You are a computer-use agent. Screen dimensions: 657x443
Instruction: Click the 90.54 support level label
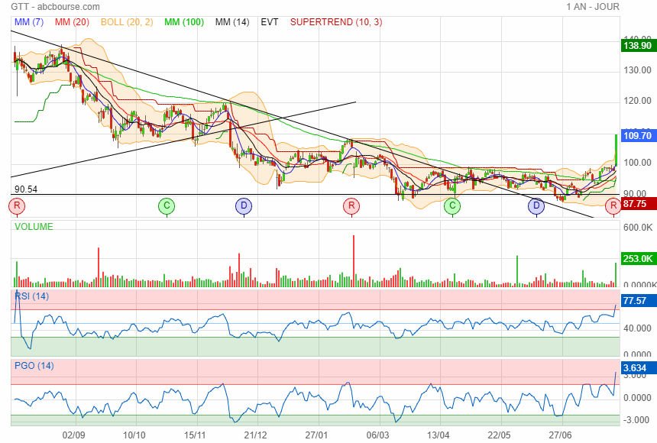click(26, 189)
